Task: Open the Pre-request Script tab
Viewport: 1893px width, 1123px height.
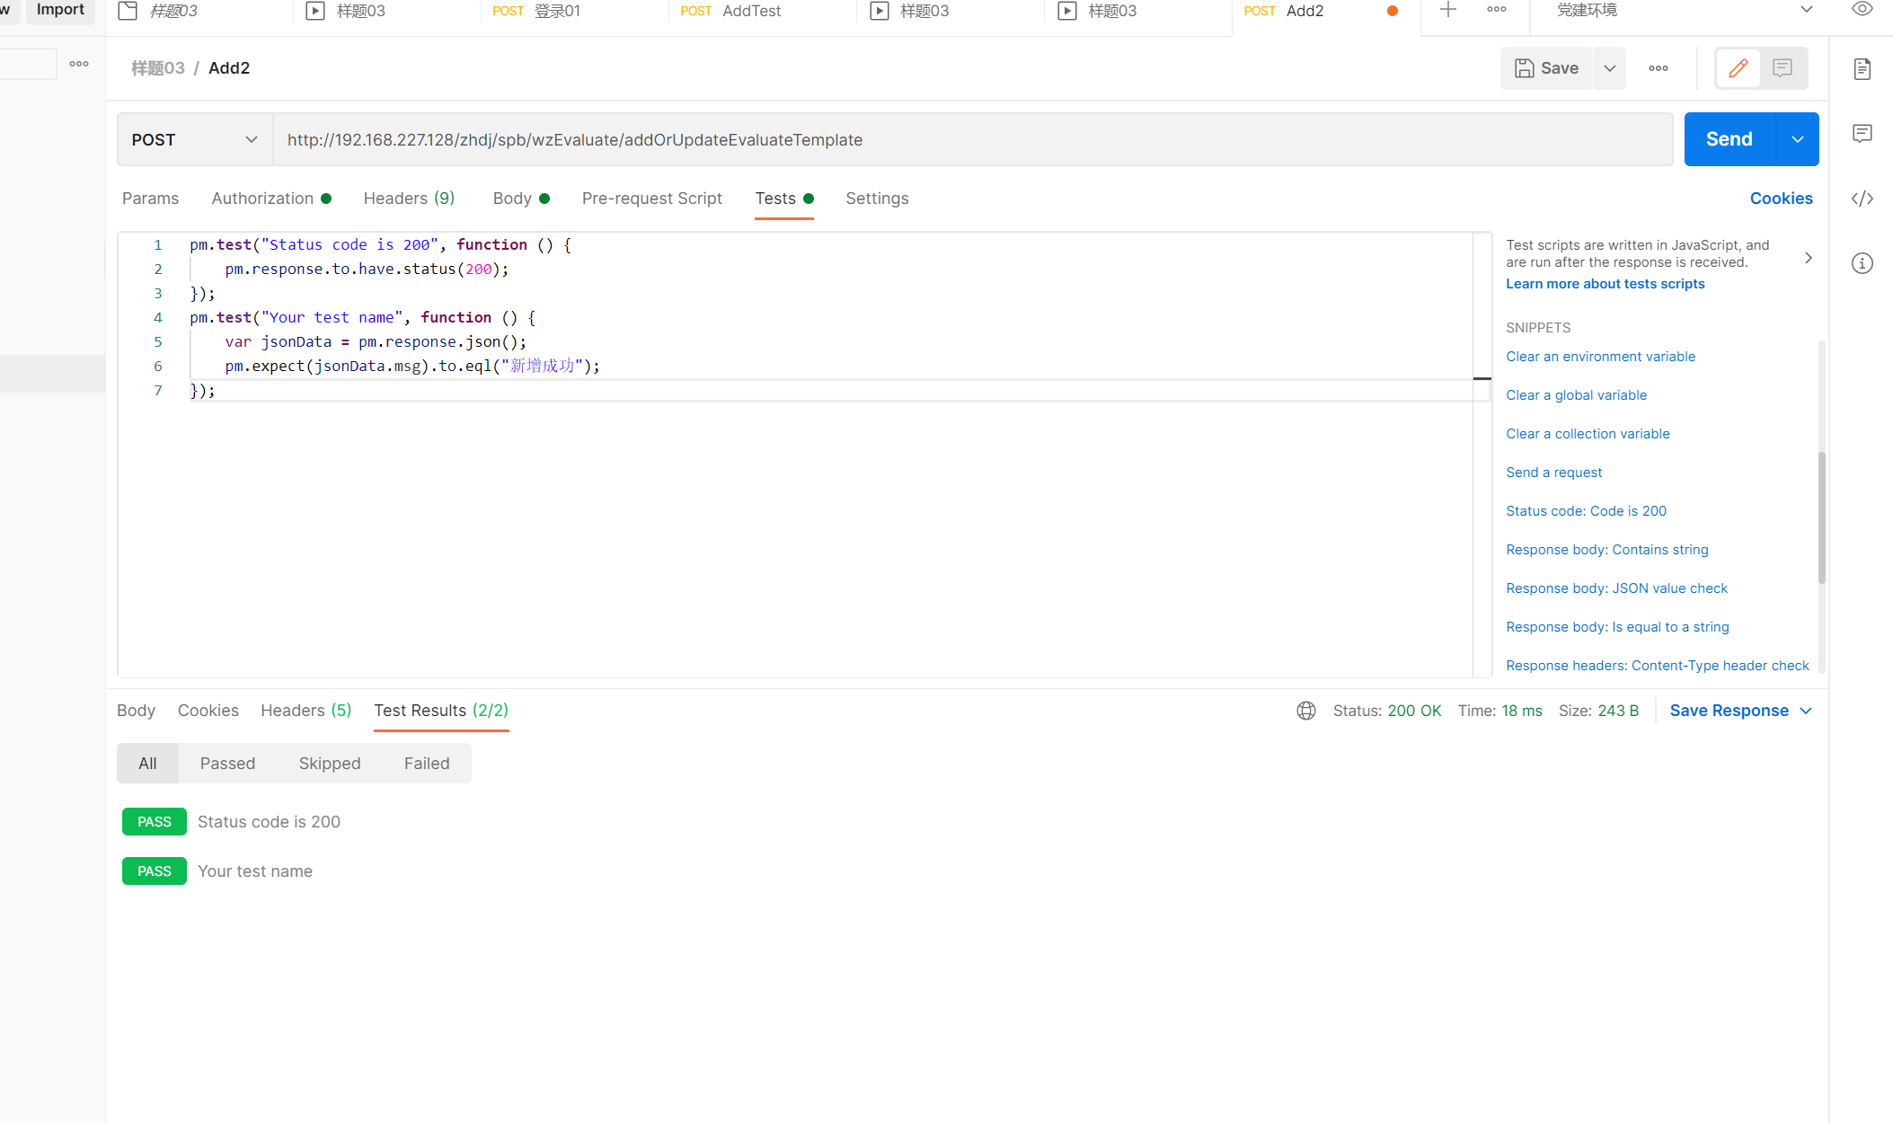Action: 651,199
